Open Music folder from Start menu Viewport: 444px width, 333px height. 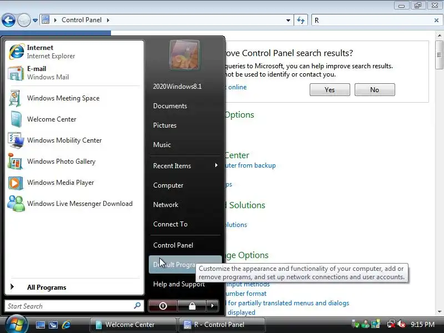185,145
